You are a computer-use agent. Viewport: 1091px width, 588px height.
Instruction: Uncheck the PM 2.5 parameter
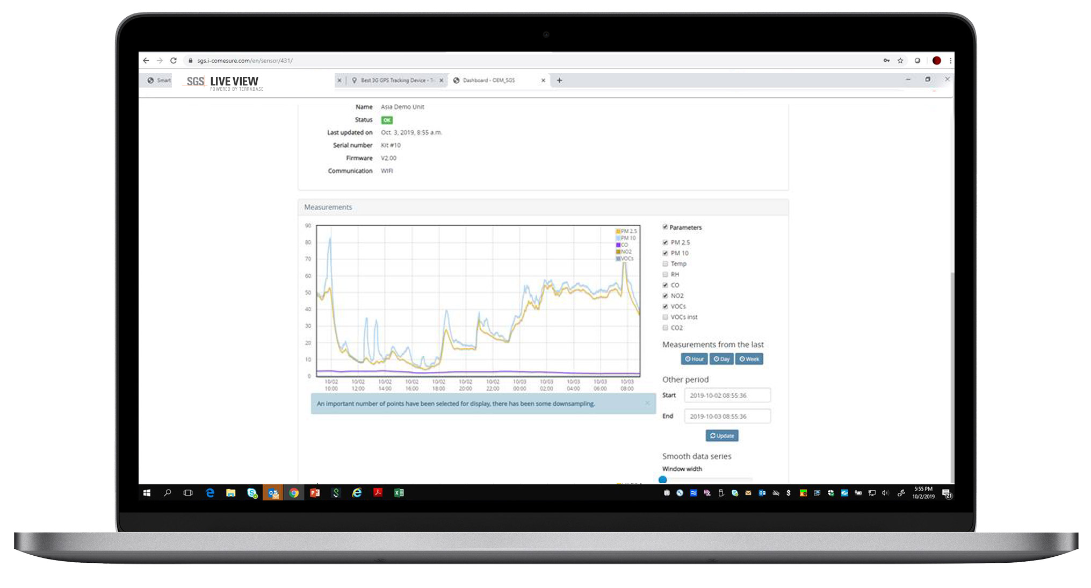(666, 242)
